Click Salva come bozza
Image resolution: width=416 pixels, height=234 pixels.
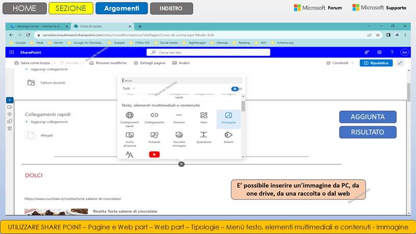coord(32,63)
